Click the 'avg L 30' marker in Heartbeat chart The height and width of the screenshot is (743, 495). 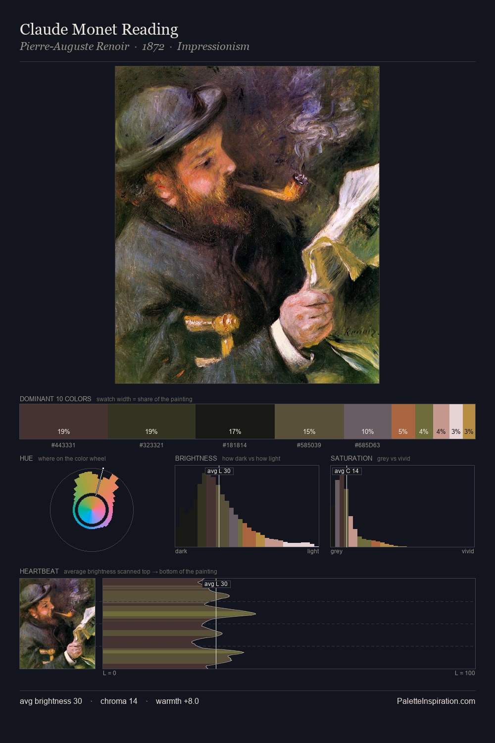[x=216, y=584]
